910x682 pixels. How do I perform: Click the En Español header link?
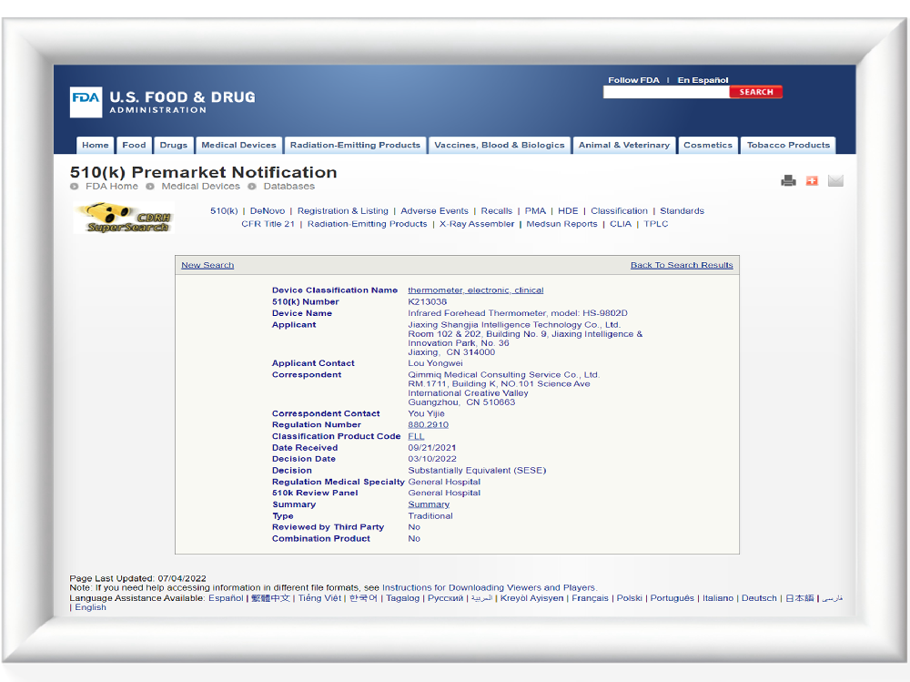coord(703,80)
